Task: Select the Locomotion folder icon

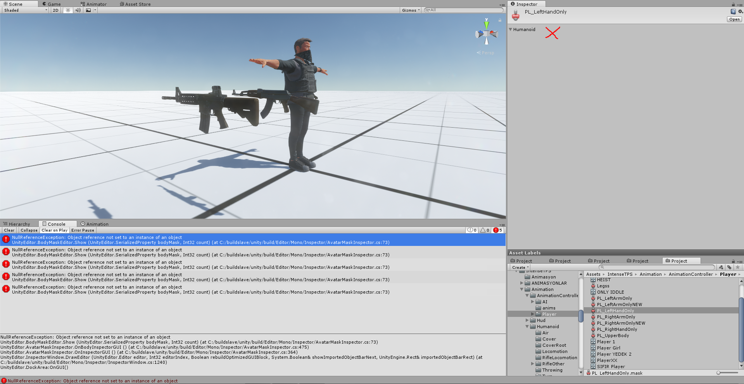Action: point(538,351)
